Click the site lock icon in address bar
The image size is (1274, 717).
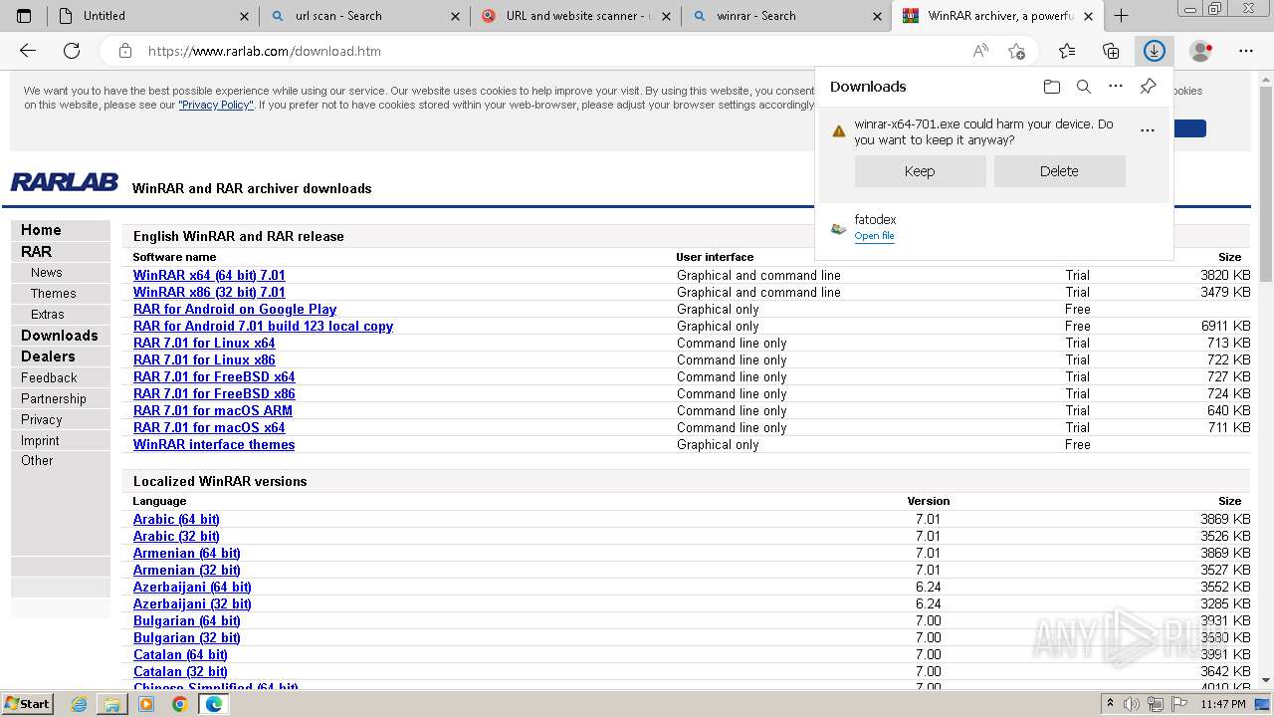(x=124, y=51)
